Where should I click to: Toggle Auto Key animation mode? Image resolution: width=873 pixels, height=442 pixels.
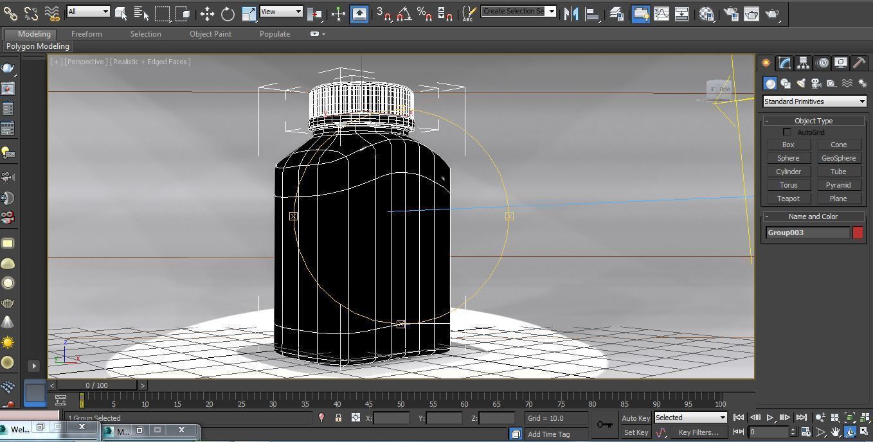(636, 418)
